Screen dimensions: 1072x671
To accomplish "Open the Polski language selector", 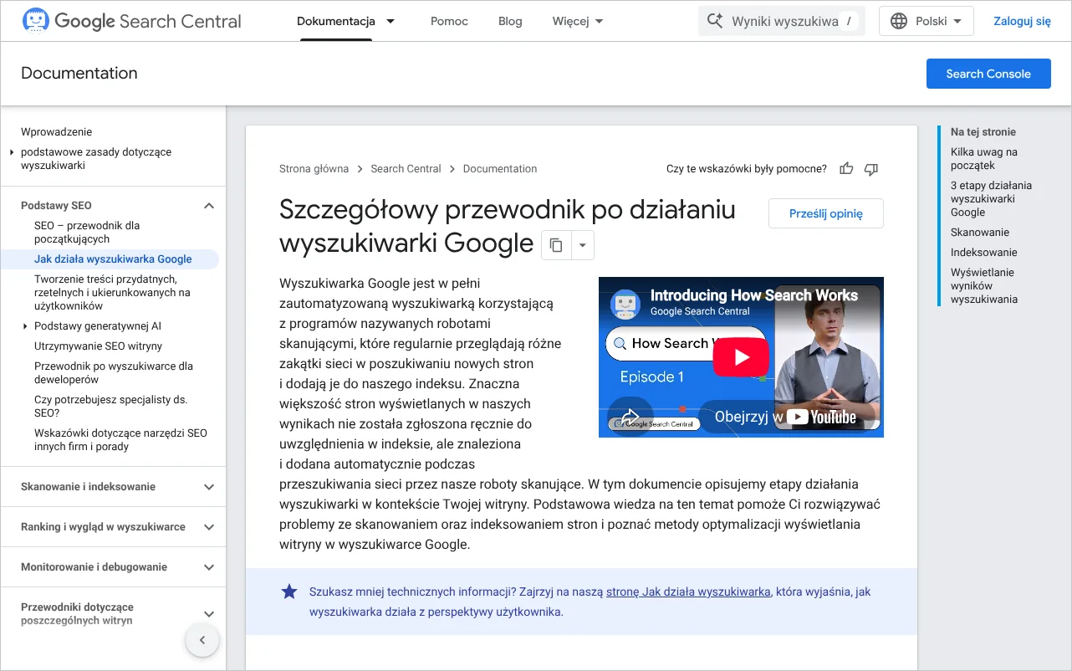I will [x=927, y=21].
